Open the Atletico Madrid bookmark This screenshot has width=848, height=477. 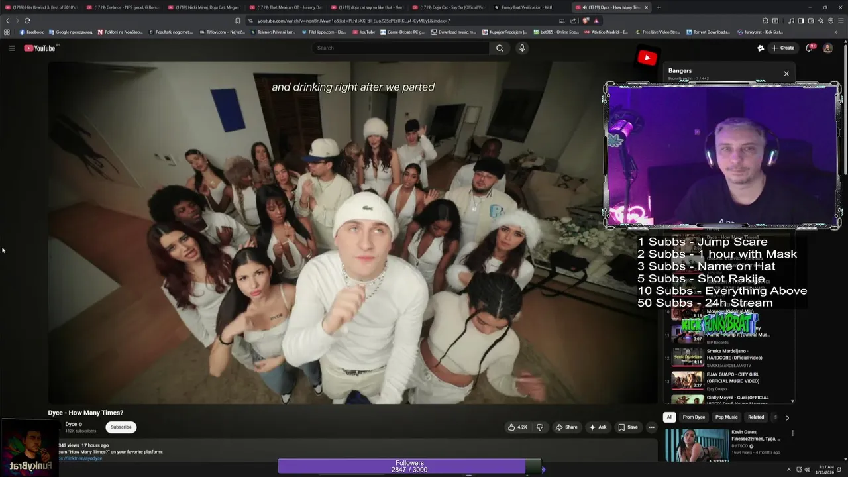coord(606,32)
